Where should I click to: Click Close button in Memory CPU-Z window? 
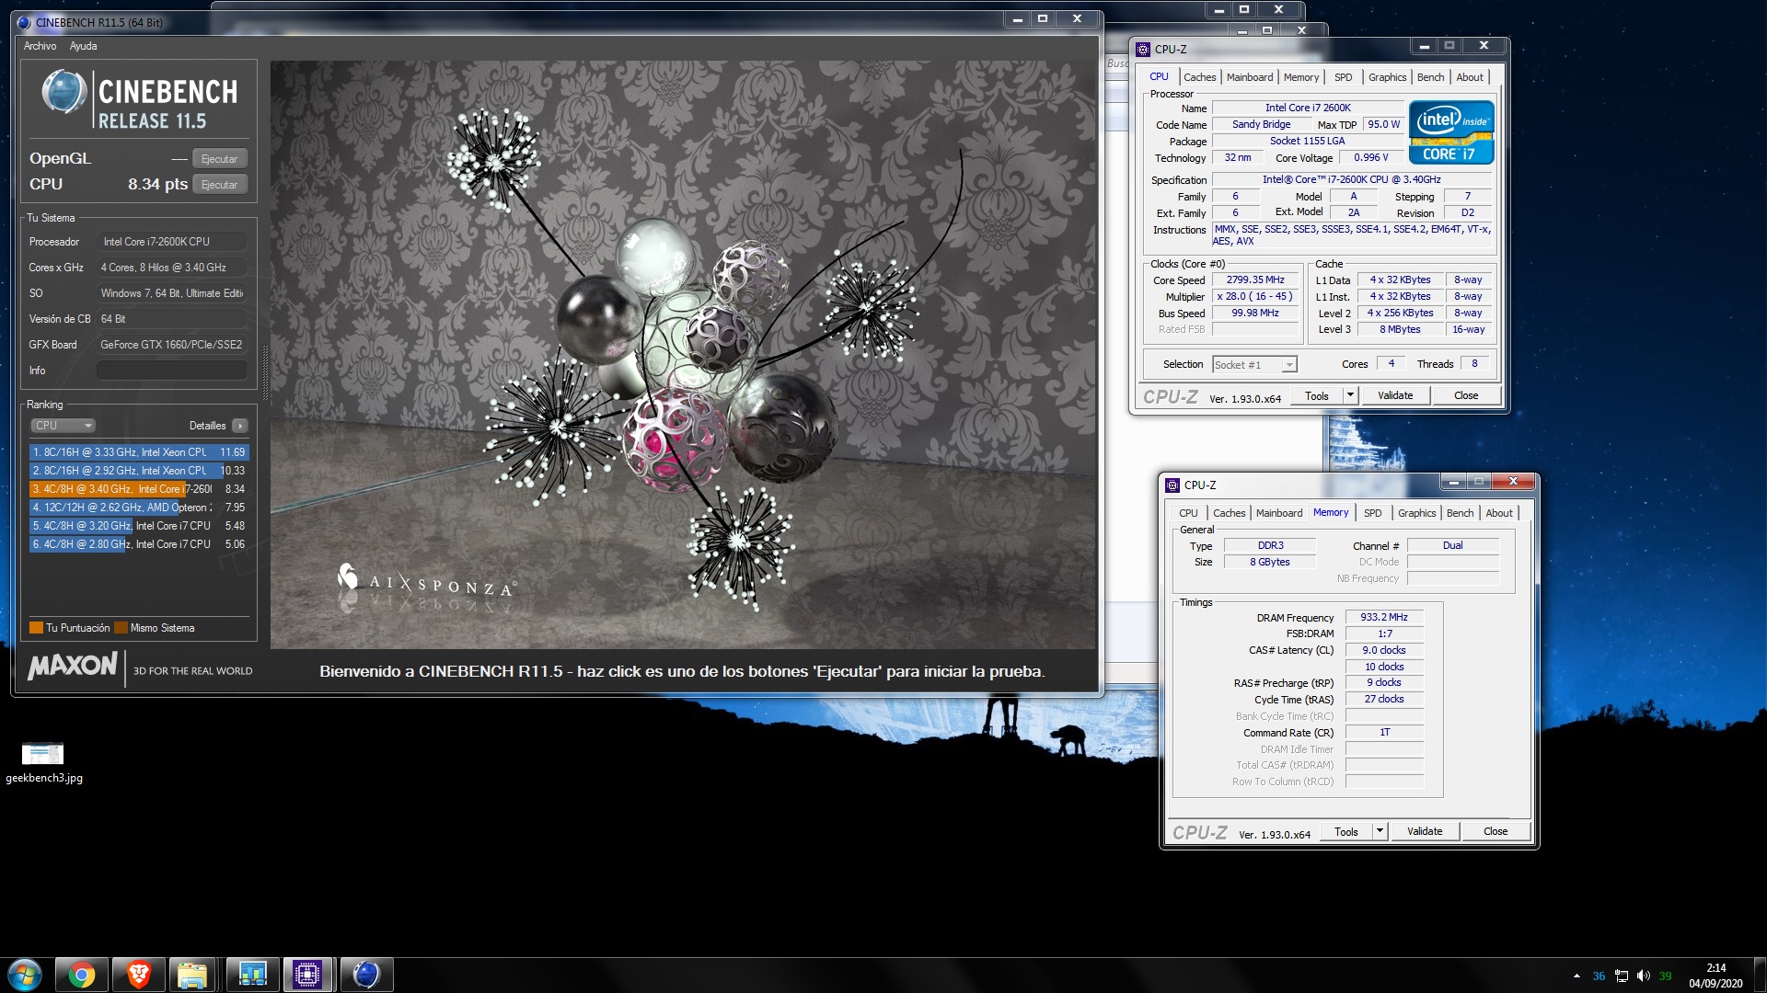[1496, 832]
